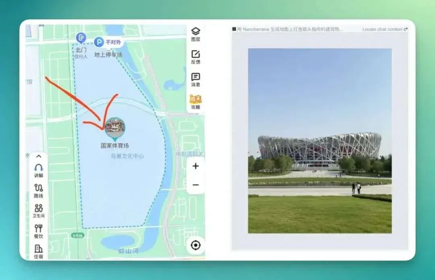Screen dimensions: 435x280
Task: Open the messages (消息) icon
Action: click(196, 80)
